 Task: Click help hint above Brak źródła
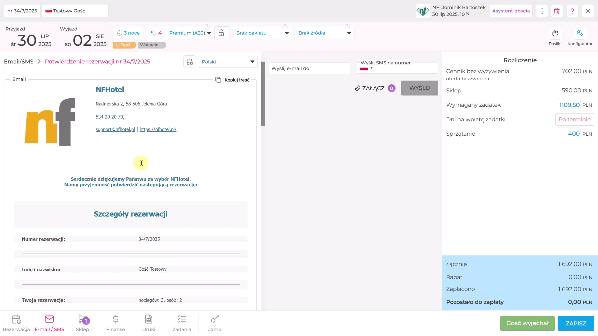coord(347,27)
